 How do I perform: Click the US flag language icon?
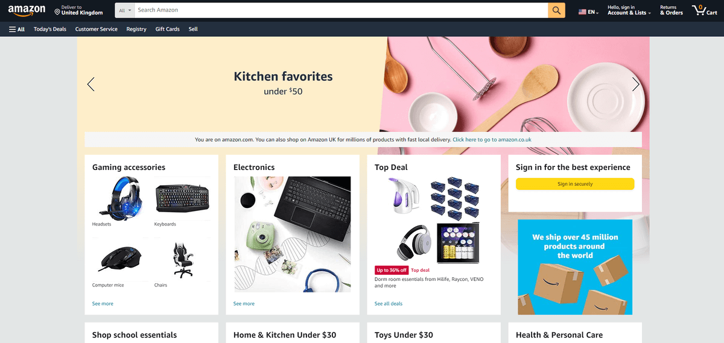tap(582, 12)
